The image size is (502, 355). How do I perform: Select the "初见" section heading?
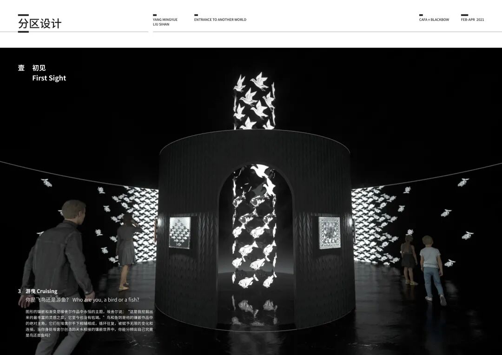click(x=39, y=68)
